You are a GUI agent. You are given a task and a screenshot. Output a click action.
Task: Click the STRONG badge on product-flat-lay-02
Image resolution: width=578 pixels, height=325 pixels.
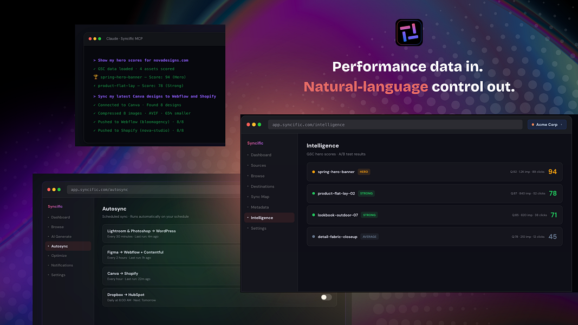click(366, 193)
